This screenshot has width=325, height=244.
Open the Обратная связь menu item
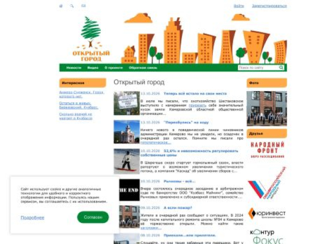point(143,68)
